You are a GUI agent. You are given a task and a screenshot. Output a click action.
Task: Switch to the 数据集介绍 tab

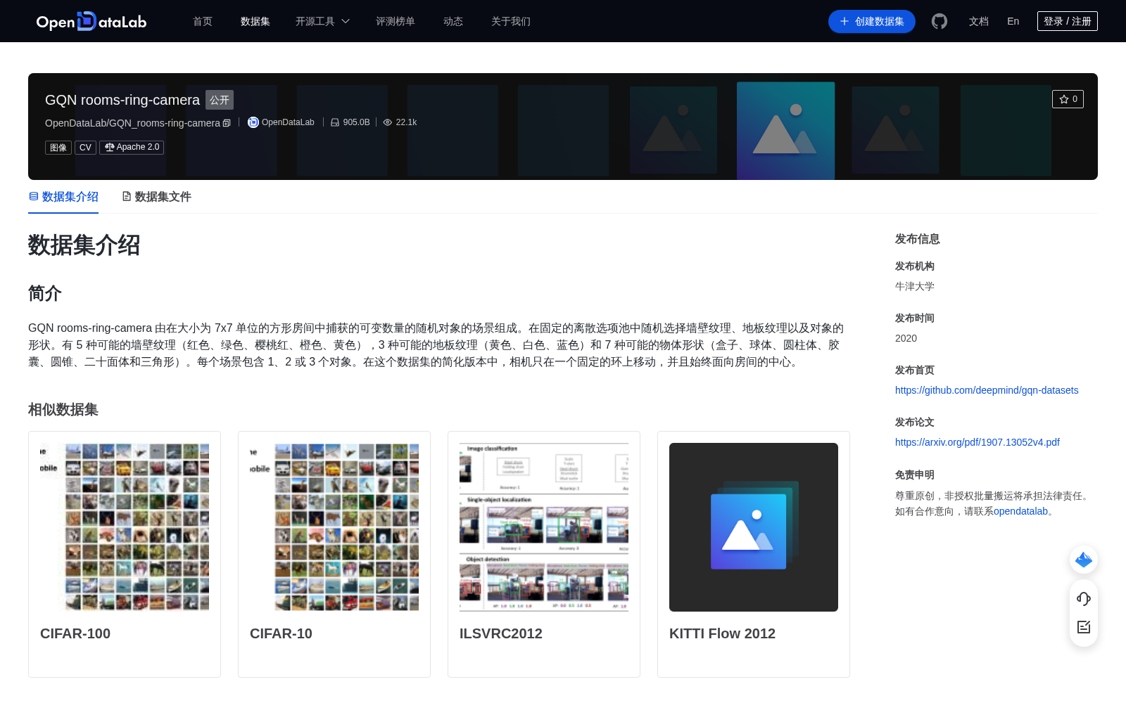coord(63,197)
